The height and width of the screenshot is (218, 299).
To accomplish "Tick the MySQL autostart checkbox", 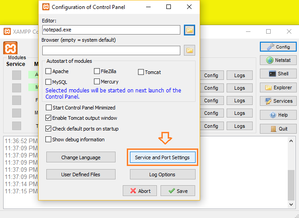I will (48, 82).
